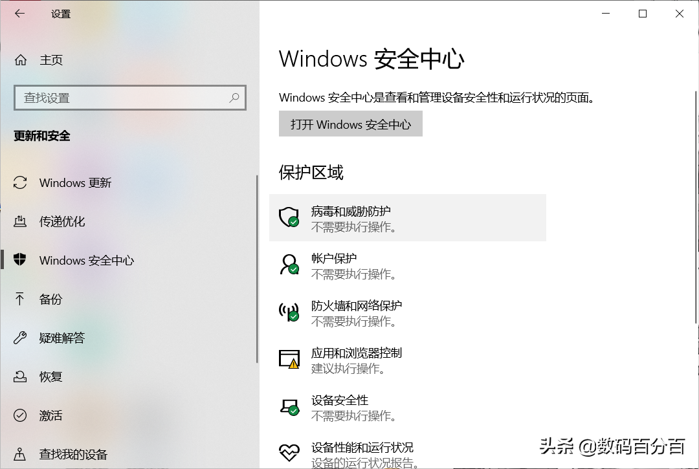This screenshot has width=699, height=469.
Task: Click 打开 Windows 安全中心 button
Action: (x=350, y=124)
